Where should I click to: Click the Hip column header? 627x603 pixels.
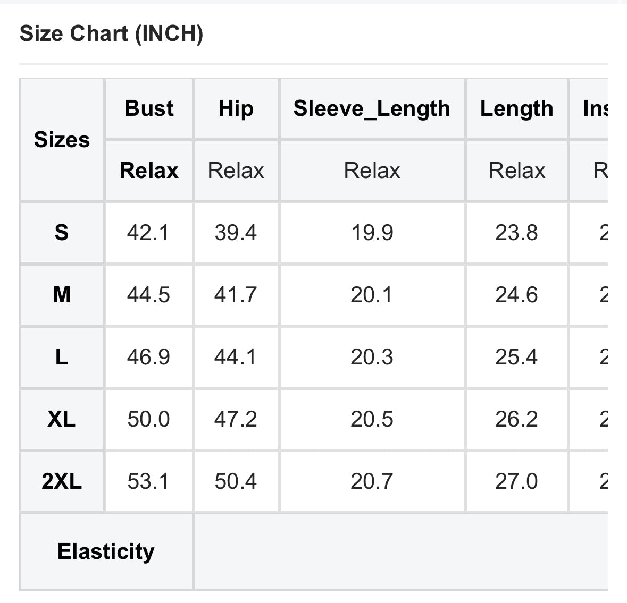pos(236,108)
